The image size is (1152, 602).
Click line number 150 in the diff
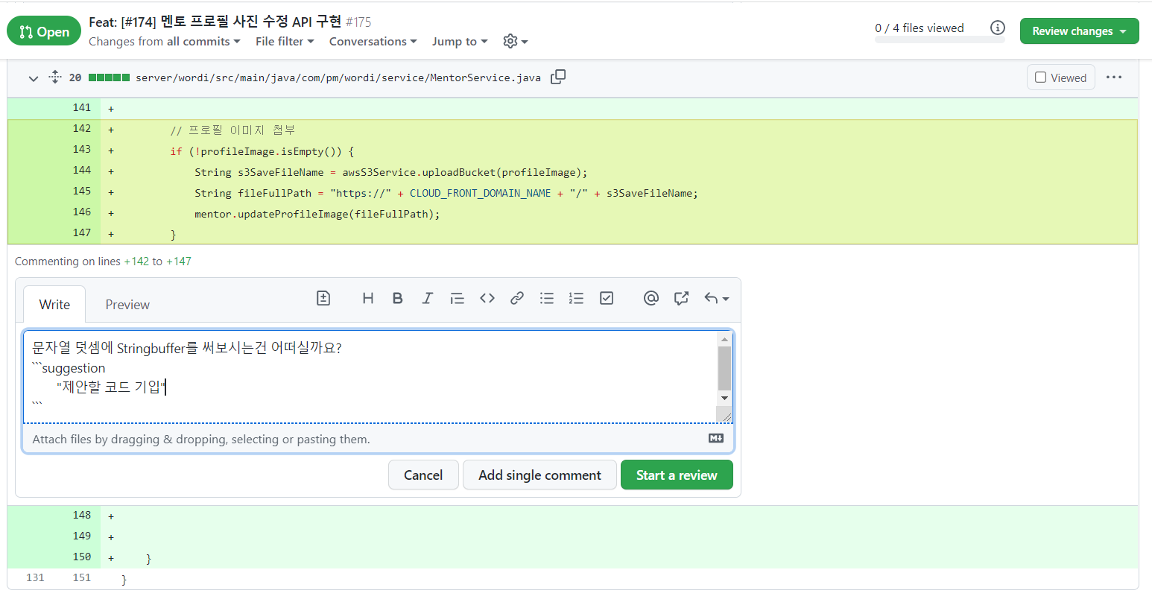[82, 557]
